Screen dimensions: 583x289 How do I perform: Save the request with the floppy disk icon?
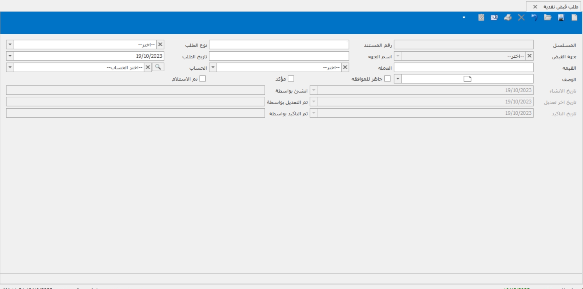[x=561, y=18]
